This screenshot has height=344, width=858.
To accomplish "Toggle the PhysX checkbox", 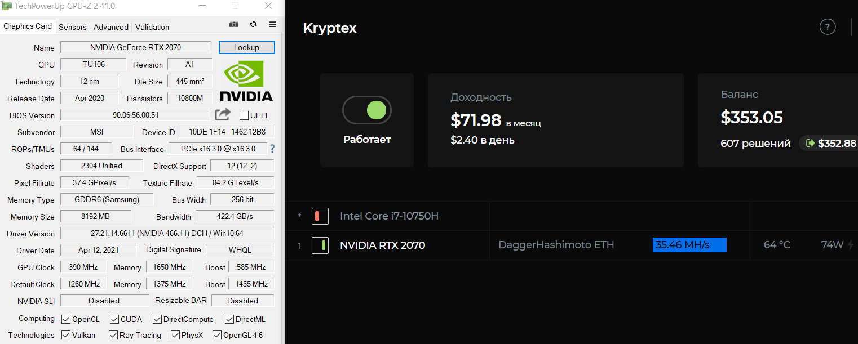I will [175, 335].
